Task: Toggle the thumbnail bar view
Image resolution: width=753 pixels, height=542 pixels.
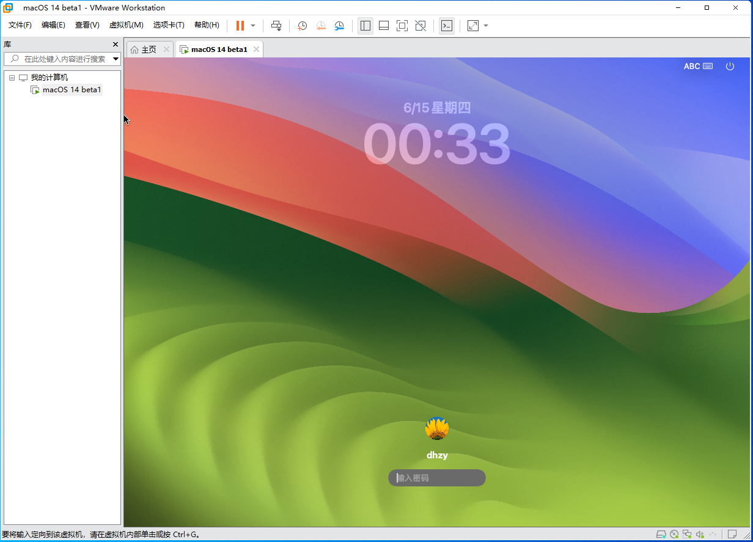Action: click(383, 26)
